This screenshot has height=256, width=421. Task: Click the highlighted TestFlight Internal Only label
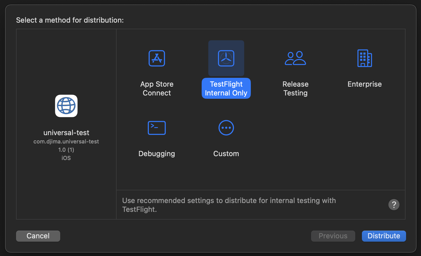[226, 88]
